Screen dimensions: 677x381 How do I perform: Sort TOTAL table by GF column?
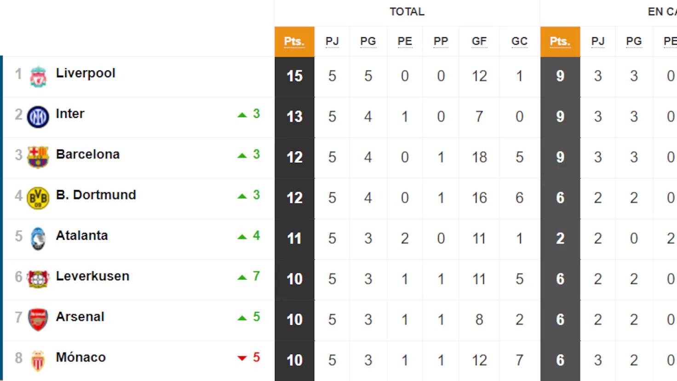479,41
